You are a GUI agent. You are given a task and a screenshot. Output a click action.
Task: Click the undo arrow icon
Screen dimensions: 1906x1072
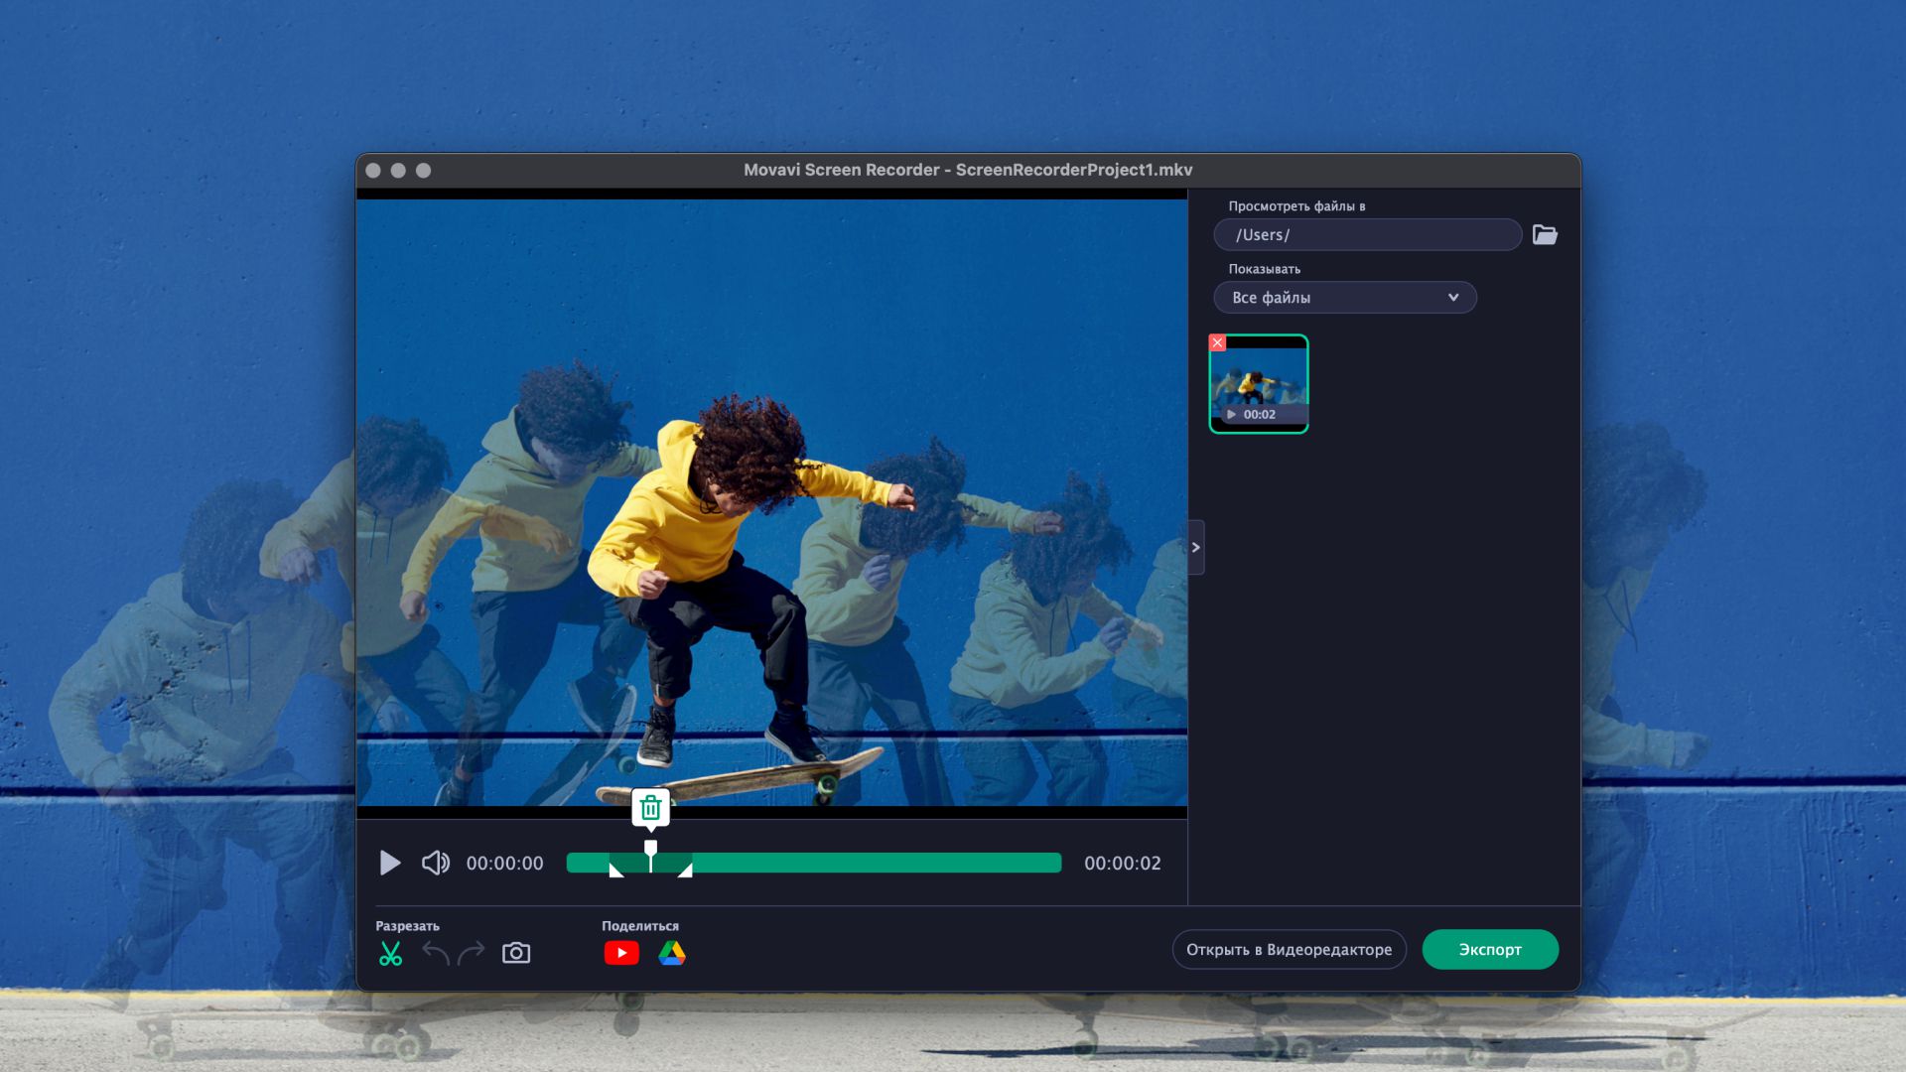pos(435,953)
